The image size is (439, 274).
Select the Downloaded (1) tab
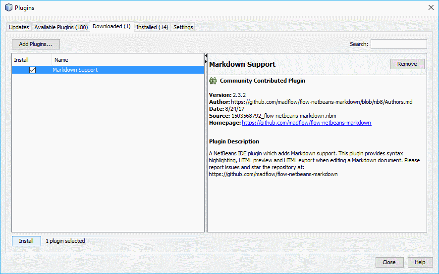(x=111, y=26)
